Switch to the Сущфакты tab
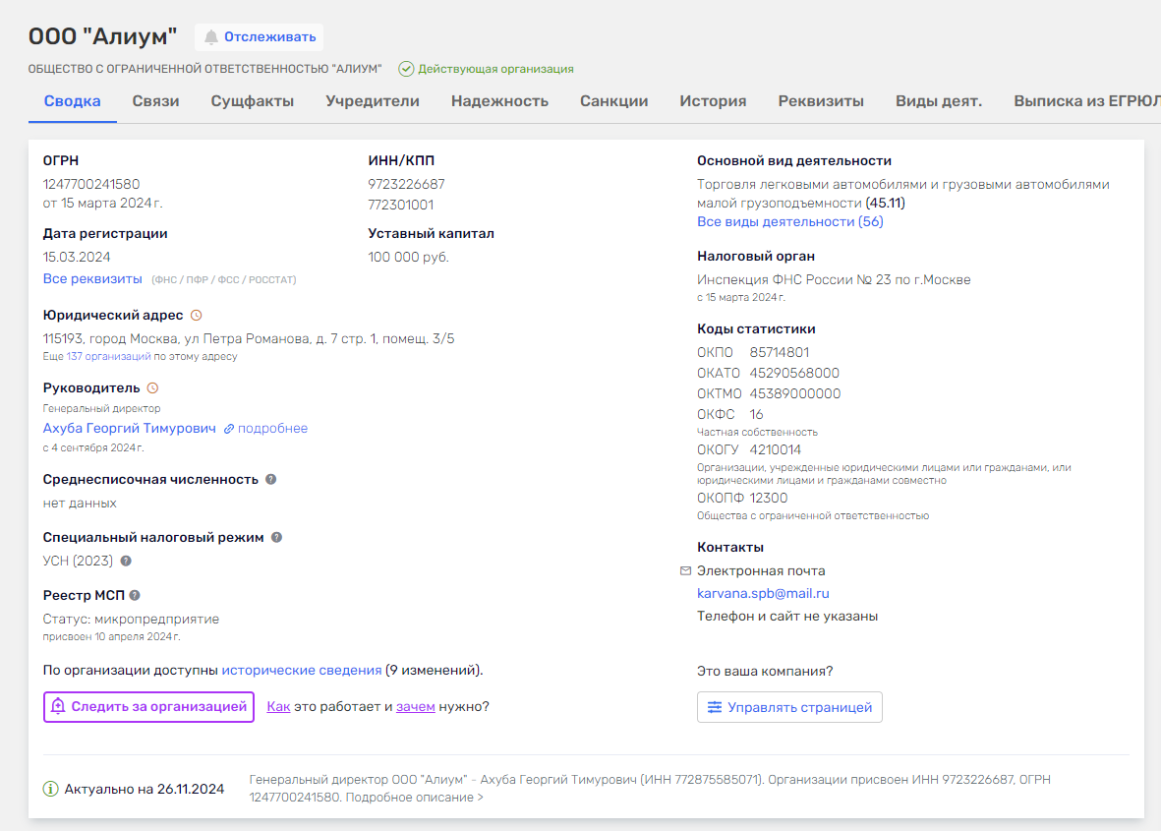Screen dimensions: 1161x831 click(x=253, y=101)
